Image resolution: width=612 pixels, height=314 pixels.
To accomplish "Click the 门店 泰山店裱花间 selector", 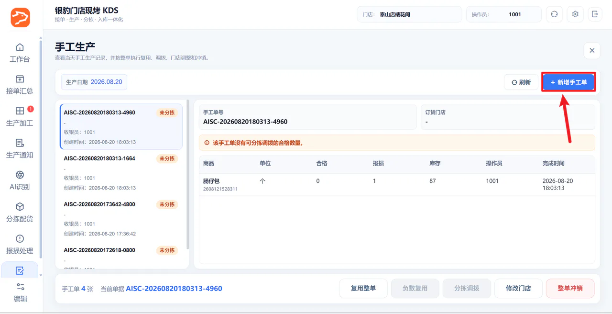I will (x=409, y=14).
